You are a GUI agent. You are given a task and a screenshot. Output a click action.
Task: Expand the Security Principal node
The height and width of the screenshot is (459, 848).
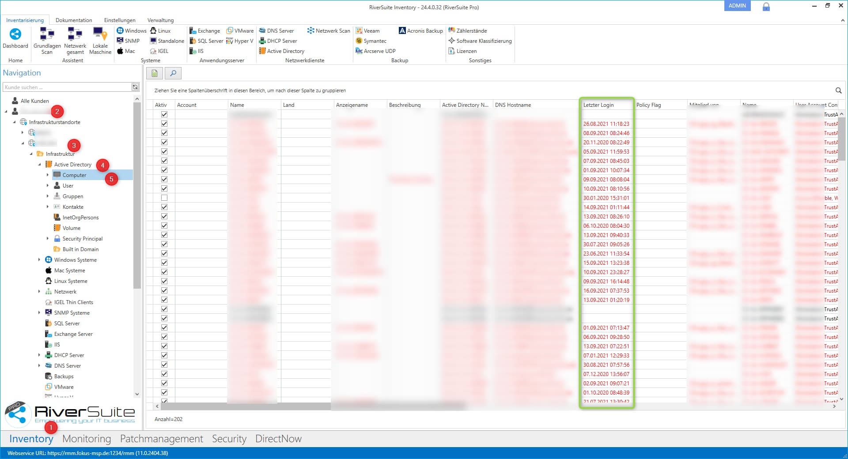(x=48, y=239)
